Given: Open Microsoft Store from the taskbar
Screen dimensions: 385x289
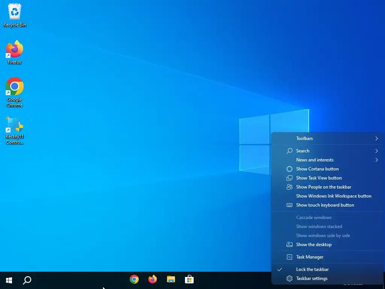Looking at the screenshot, I should pos(189,280).
